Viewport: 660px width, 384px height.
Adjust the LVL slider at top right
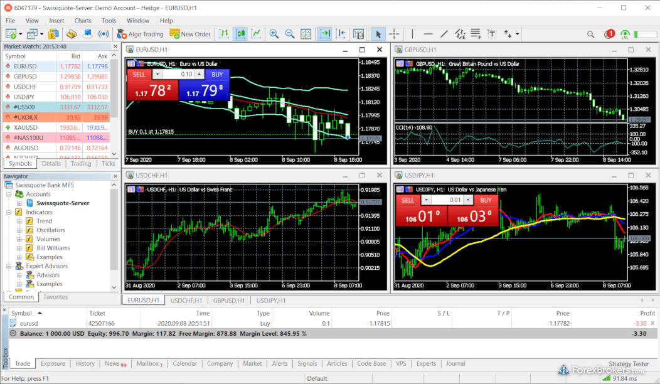[x=646, y=35]
